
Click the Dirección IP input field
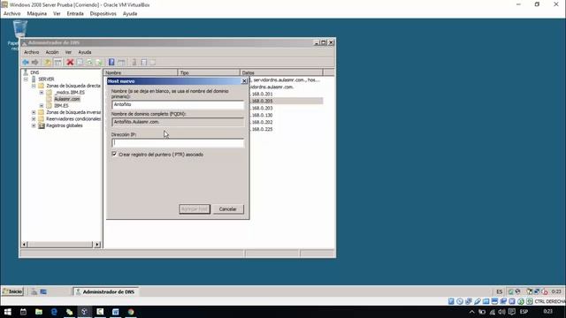(x=178, y=143)
